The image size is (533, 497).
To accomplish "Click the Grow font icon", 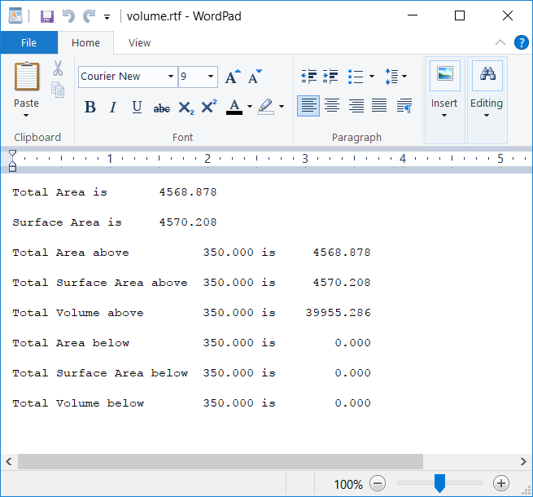I will (232, 77).
